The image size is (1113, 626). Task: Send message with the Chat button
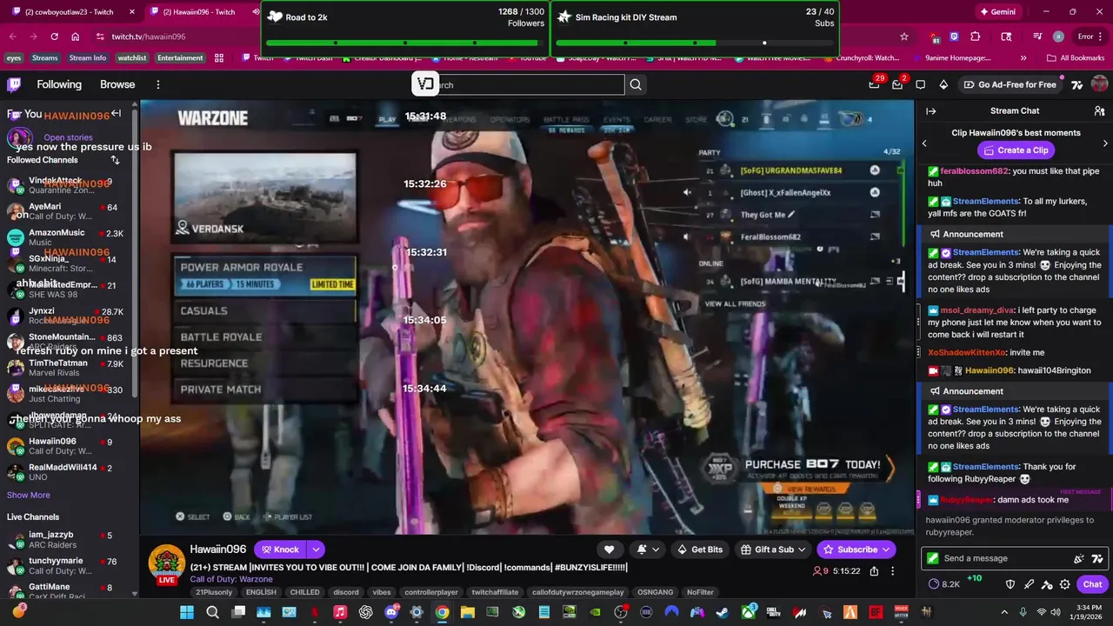1092,584
